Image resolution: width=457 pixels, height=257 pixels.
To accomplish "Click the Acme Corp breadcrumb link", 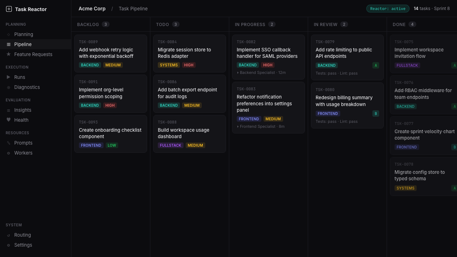I will click(x=92, y=8).
